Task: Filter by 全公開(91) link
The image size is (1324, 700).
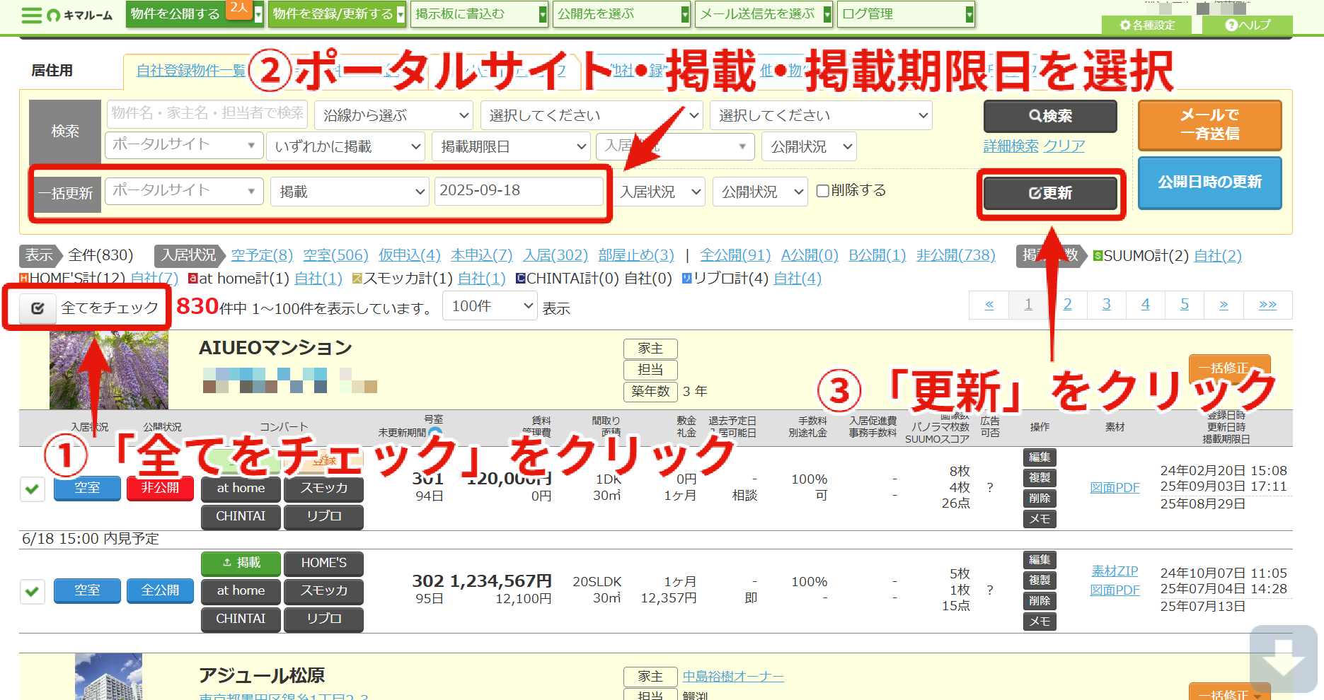Action: coord(735,255)
